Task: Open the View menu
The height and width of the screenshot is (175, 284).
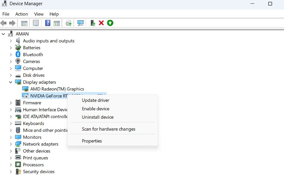Action: [x=39, y=14]
